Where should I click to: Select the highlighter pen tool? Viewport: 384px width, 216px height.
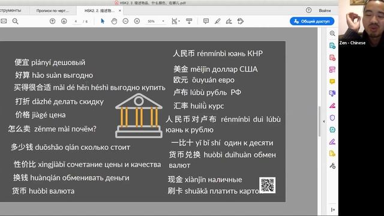pyautogui.click(x=217, y=22)
